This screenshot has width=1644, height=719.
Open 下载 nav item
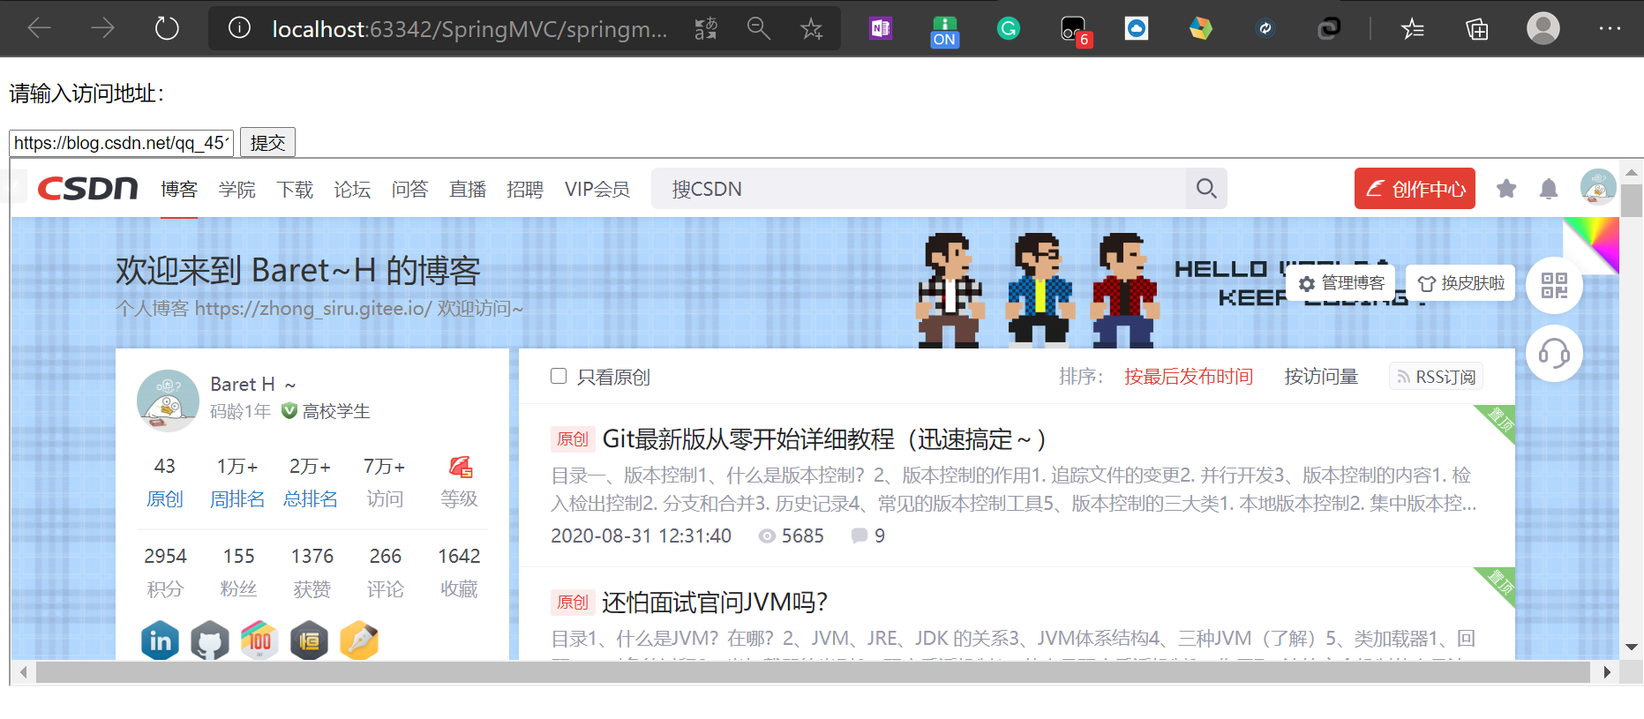[295, 189]
